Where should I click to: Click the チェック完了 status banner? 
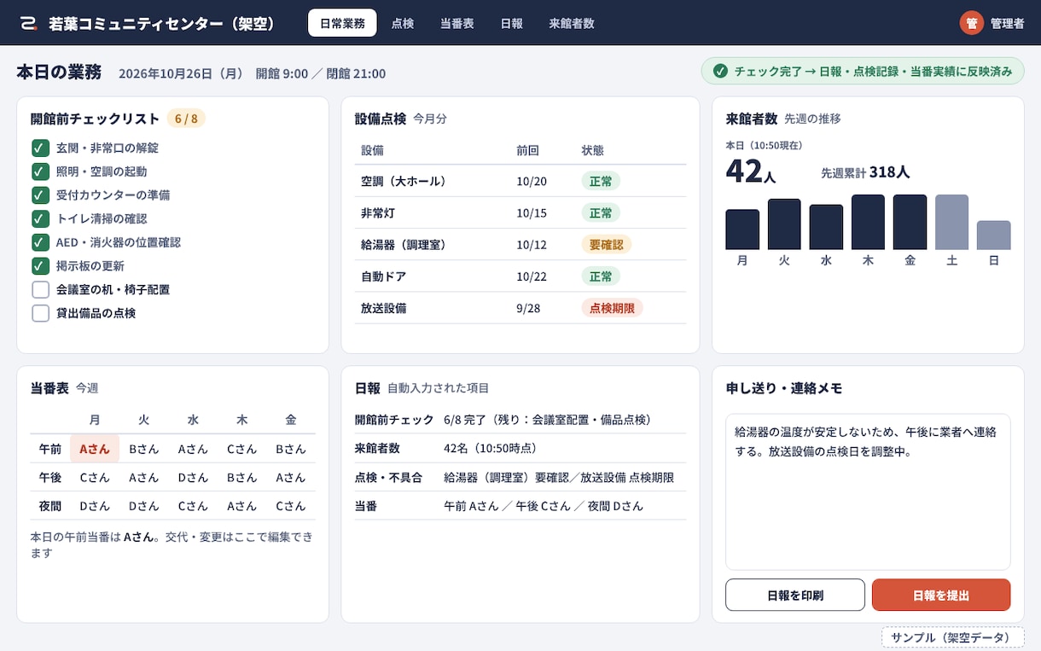tap(862, 71)
